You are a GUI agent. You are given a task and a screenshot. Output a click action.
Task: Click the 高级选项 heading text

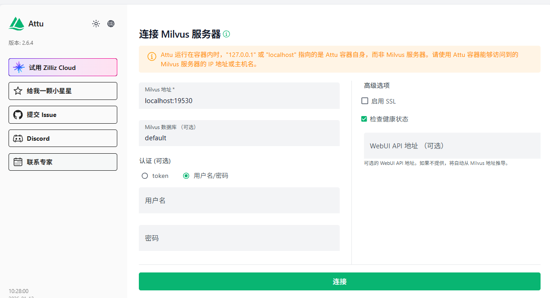click(377, 85)
